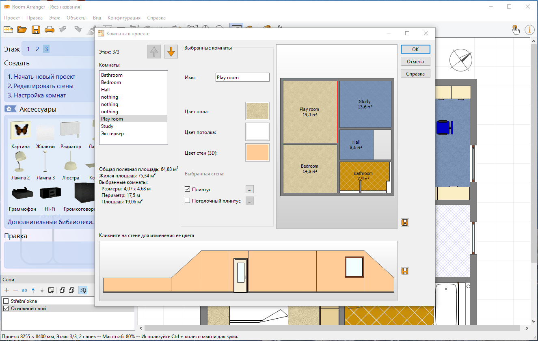Click the Redo arrow in toolbar
Screen dimensions: 538x341
point(77,29)
